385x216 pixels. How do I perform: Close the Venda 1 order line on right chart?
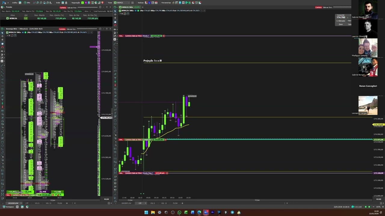(164, 36)
